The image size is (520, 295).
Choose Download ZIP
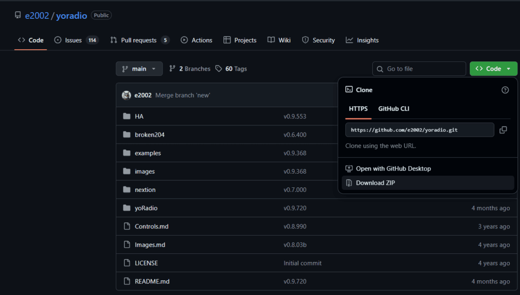click(375, 183)
